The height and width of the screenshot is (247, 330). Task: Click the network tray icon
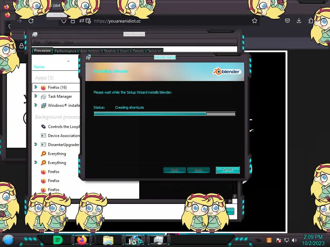[286, 240]
